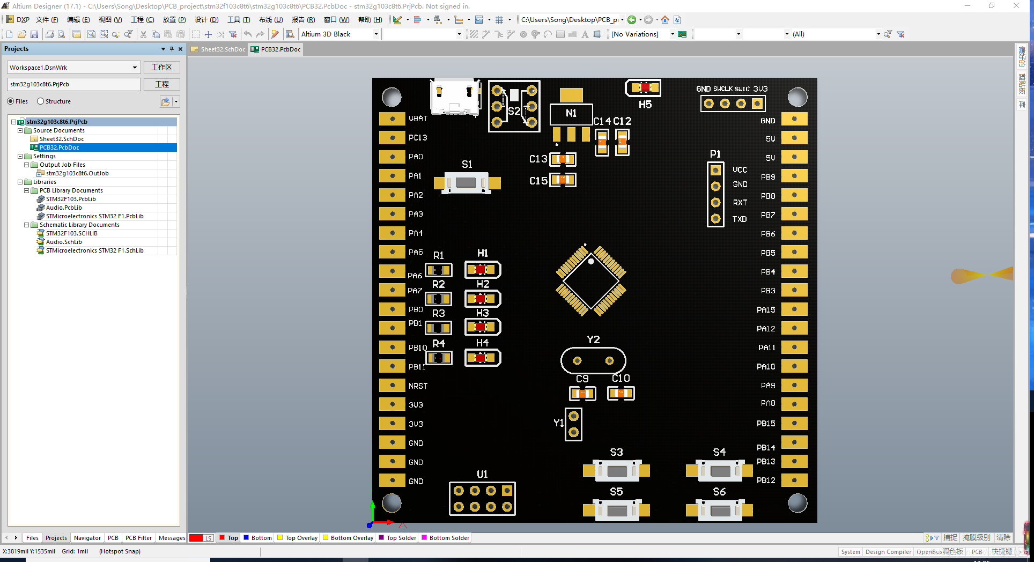This screenshot has width=1034, height=562.
Task: Click the Print icon in toolbar
Action: coord(49,34)
